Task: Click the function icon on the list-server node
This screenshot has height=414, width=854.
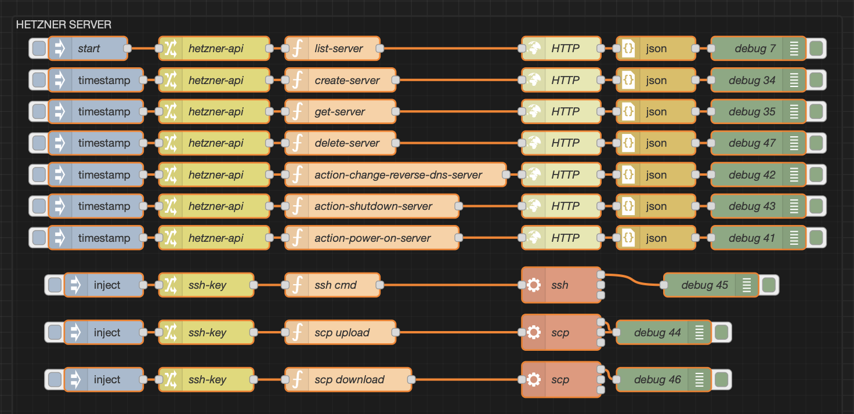Action: point(297,49)
